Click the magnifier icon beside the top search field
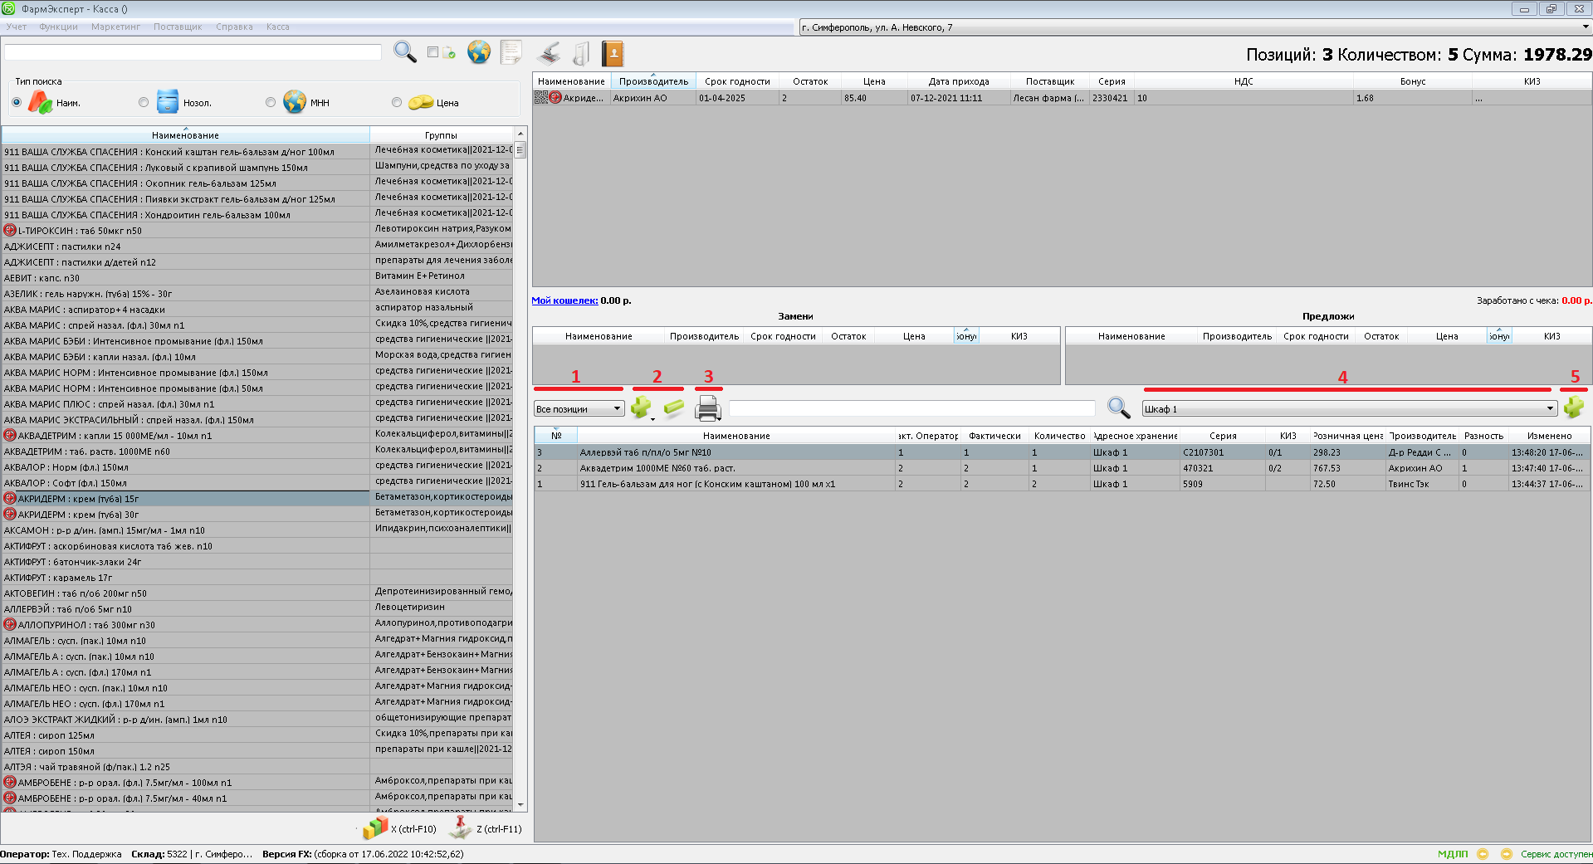 tap(404, 52)
